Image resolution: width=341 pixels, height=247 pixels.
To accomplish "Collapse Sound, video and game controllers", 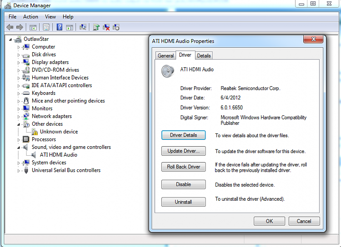I will [19, 148].
